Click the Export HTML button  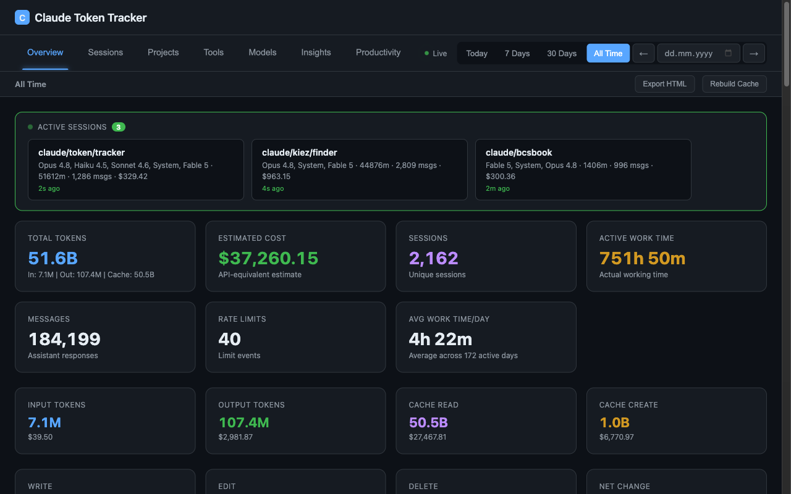[x=665, y=84]
